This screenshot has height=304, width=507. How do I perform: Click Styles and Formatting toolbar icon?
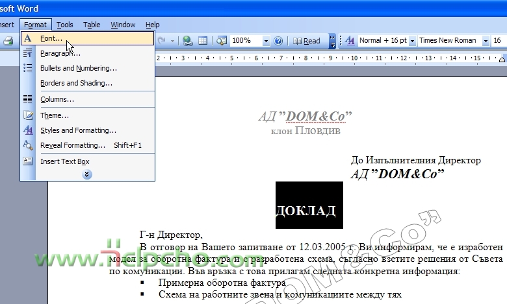350,41
